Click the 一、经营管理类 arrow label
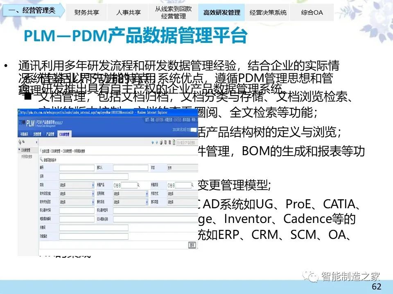The width and height of the screenshot is (393, 294). (34, 10)
